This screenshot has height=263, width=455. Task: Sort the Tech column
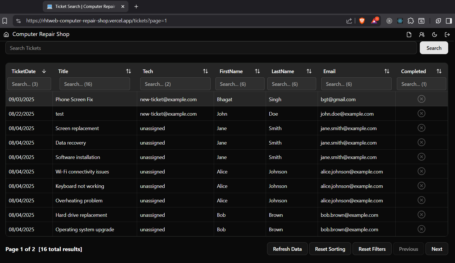coord(206,71)
